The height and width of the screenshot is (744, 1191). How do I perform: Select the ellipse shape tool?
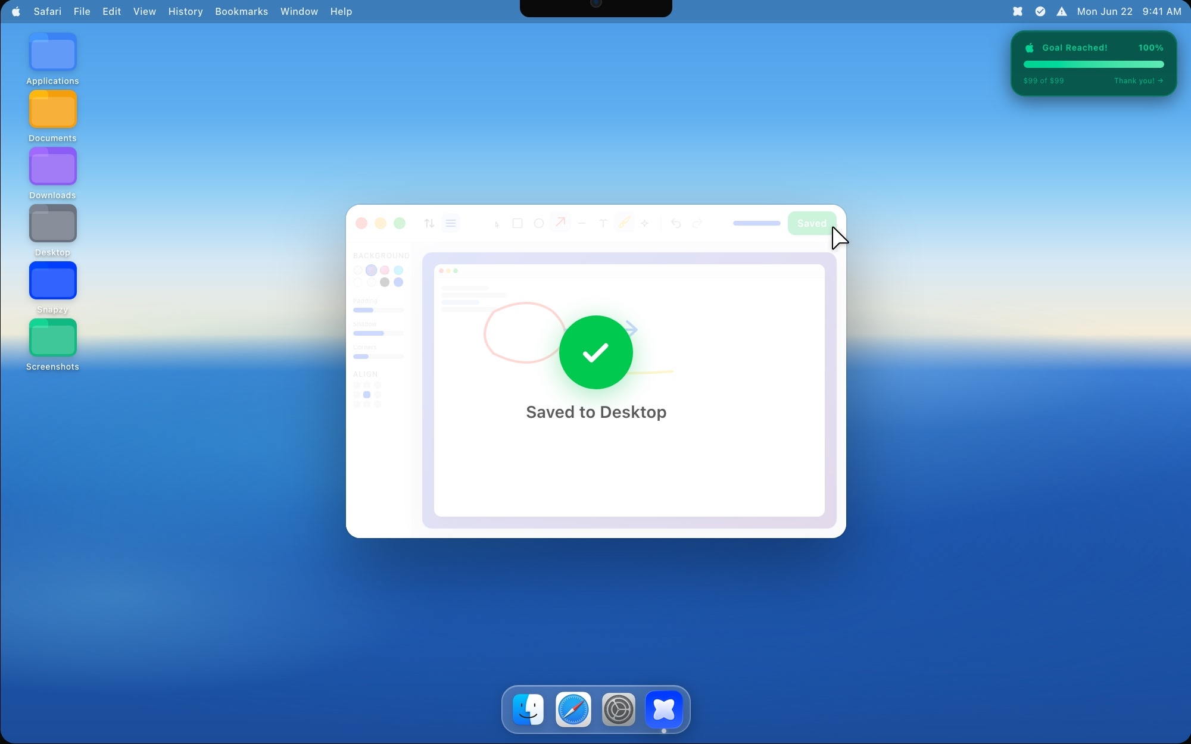coord(539,223)
